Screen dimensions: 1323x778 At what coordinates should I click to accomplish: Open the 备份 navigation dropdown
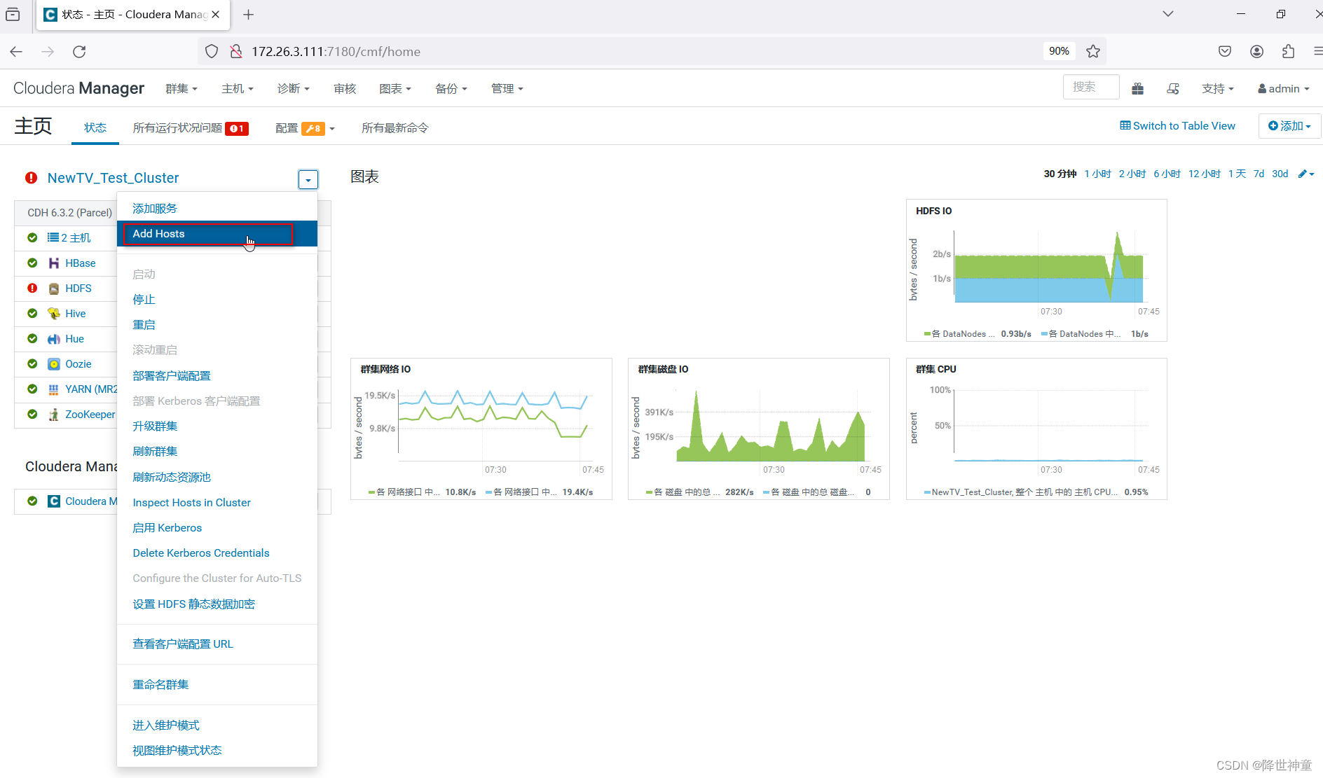tap(451, 89)
